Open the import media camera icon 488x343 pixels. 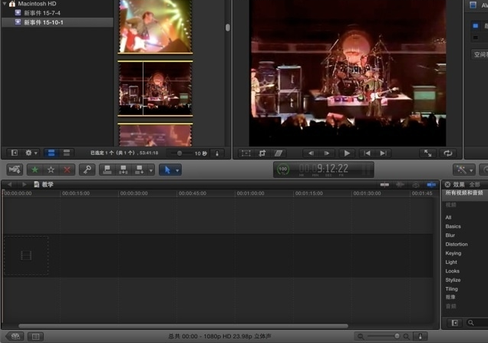[x=14, y=170]
